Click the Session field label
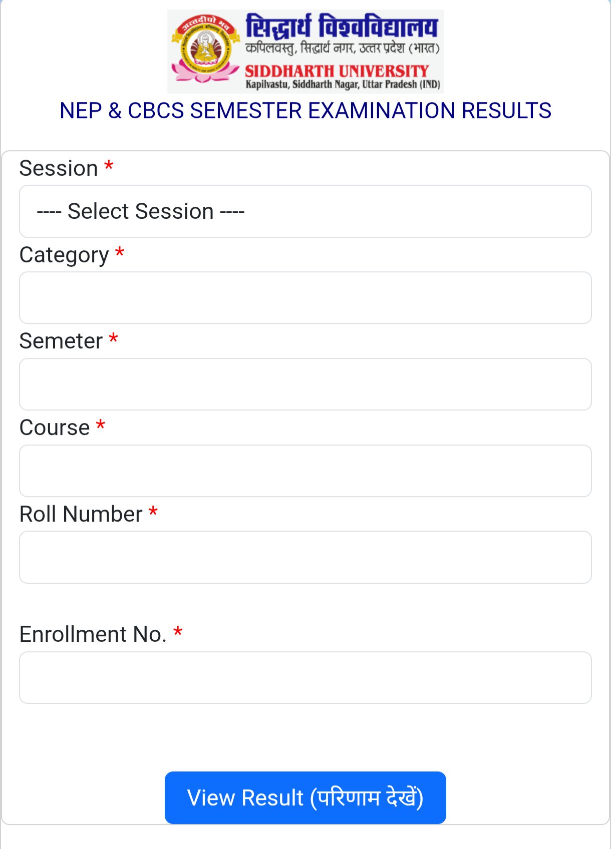This screenshot has width=611, height=849. 59,169
